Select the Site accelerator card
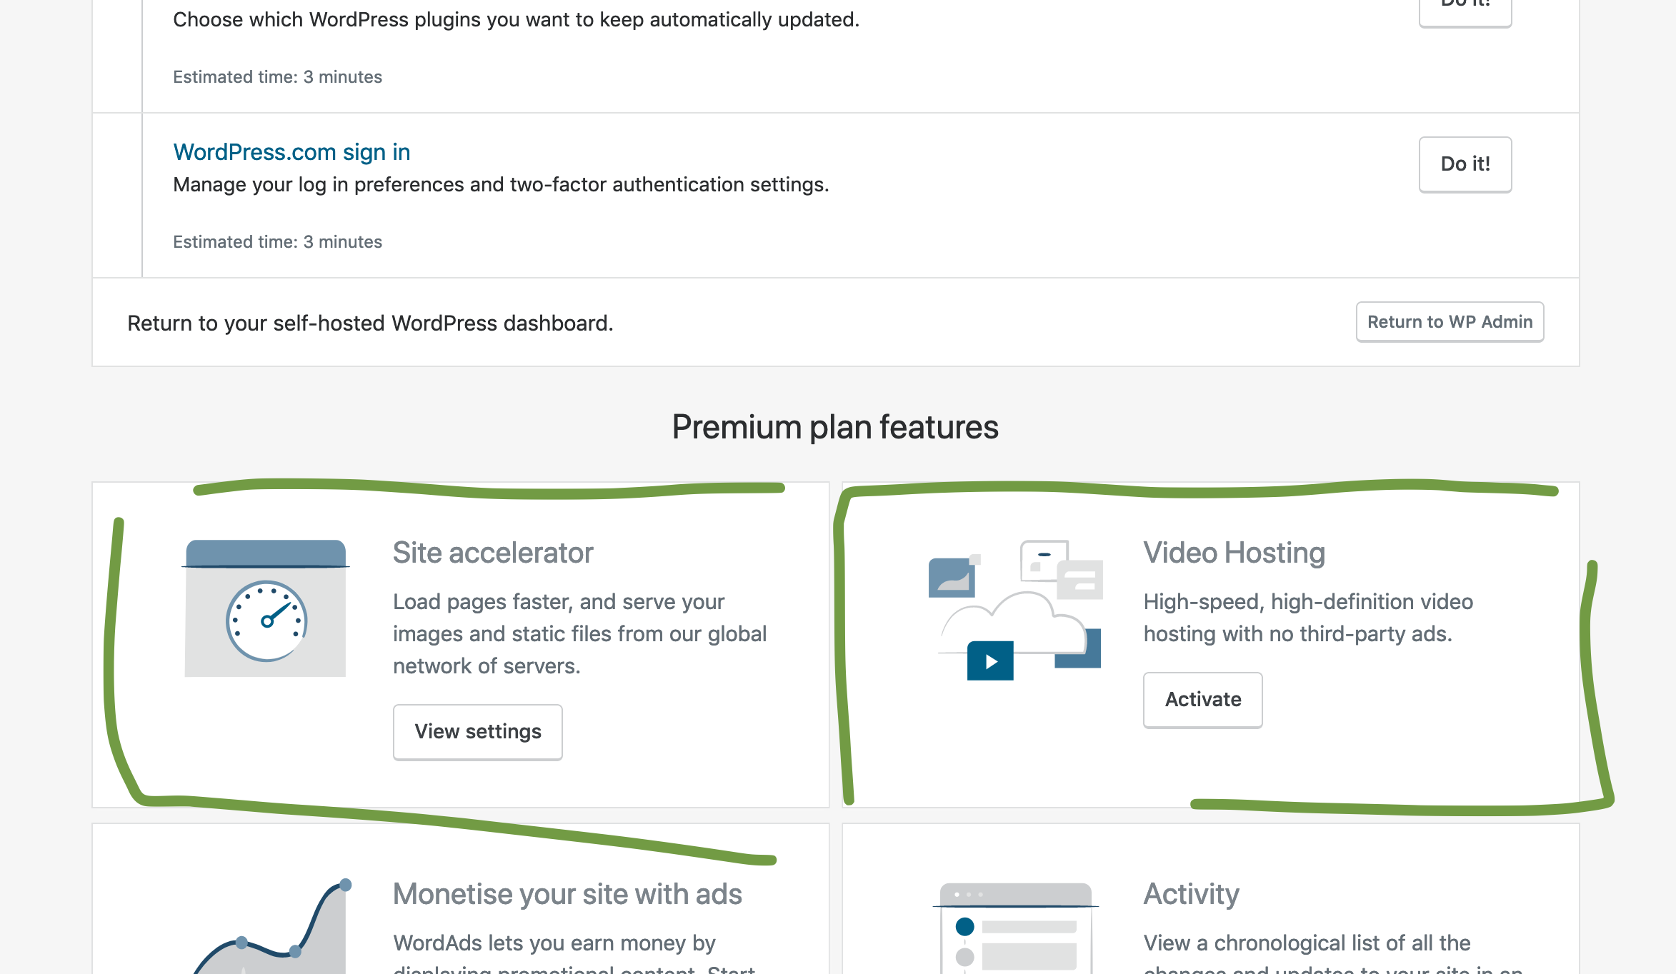This screenshot has height=974, width=1676. tap(461, 643)
